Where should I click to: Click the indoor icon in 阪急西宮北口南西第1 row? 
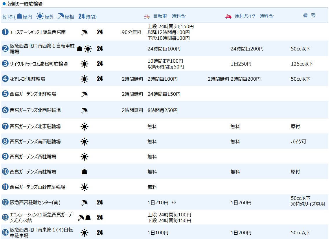[x=80, y=49]
